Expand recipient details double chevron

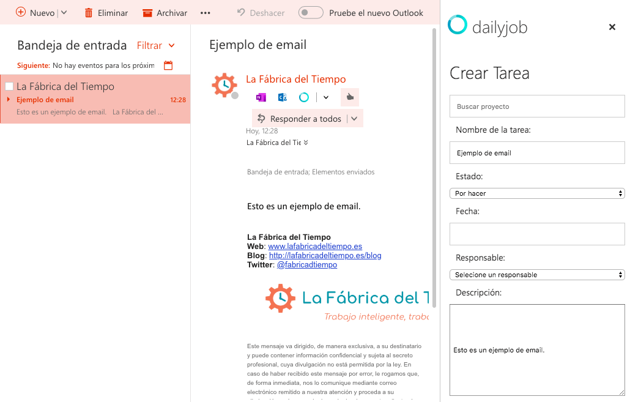tap(306, 143)
